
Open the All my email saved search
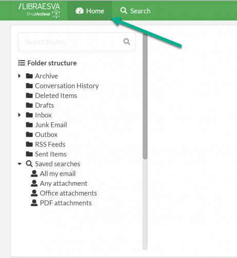pos(58,174)
